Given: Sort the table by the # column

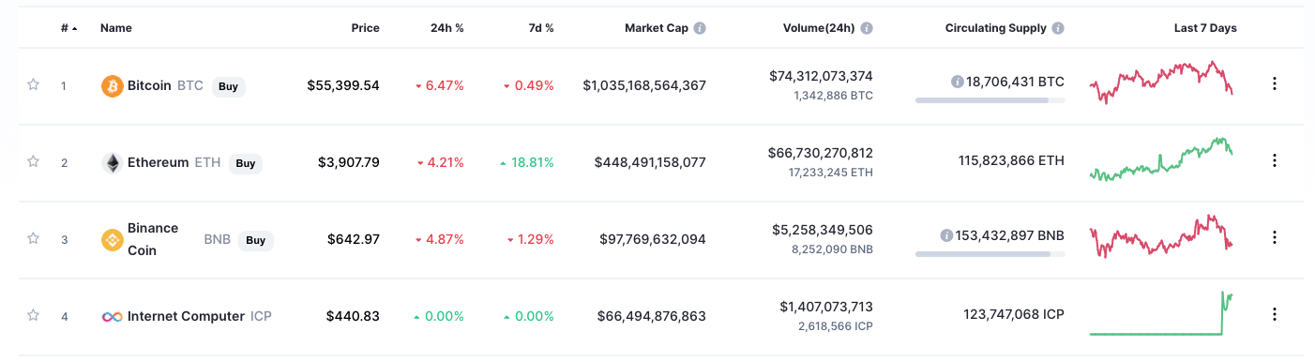Looking at the screenshot, I should pos(68,28).
